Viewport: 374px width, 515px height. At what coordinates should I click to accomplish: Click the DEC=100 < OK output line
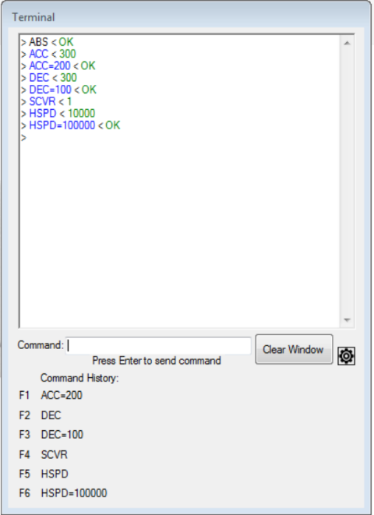point(58,90)
